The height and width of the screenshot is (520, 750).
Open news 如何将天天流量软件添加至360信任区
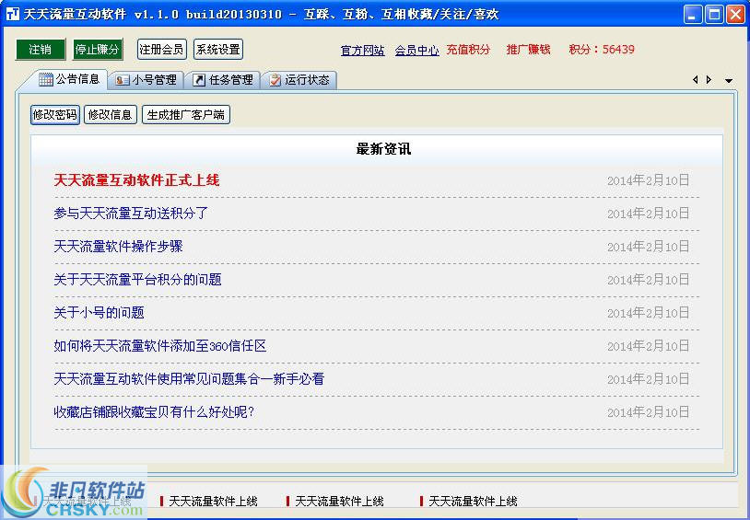(x=160, y=345)
